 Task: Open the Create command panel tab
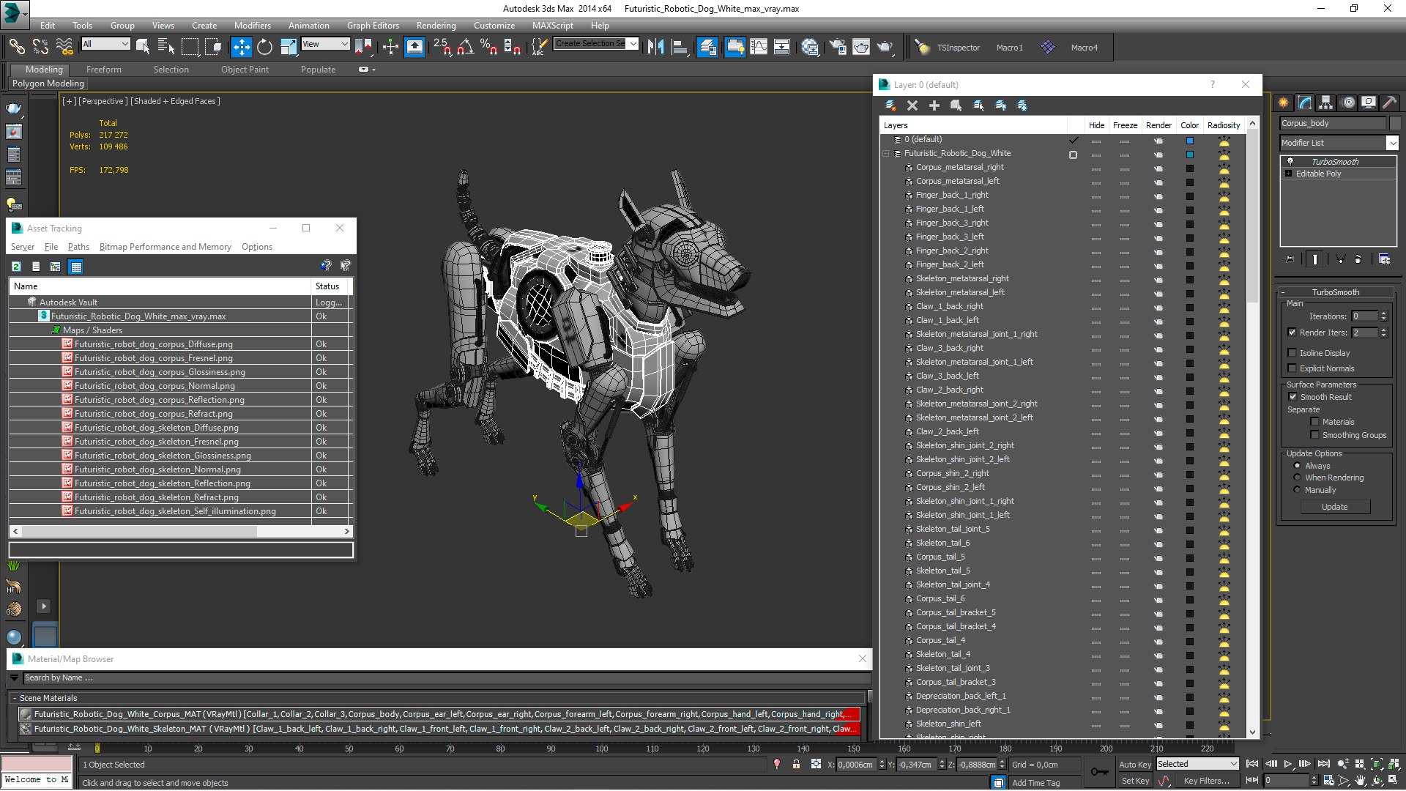pyautogui.click(x=1284, y=103)
